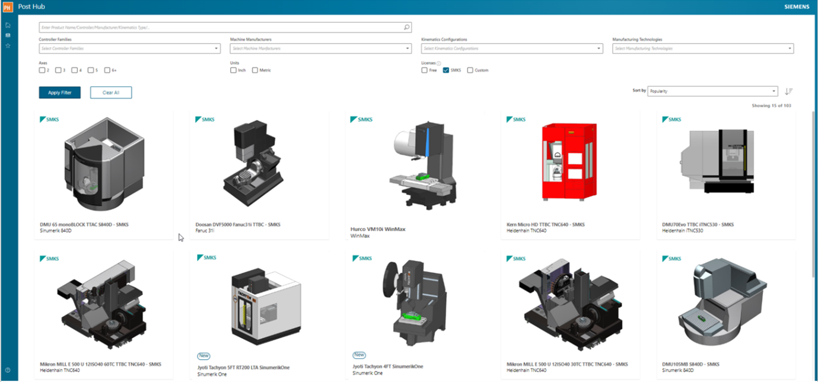The width and height of the screenshot is (818, 382).
Task: Click the Licenses info icon
Action: 439,63
